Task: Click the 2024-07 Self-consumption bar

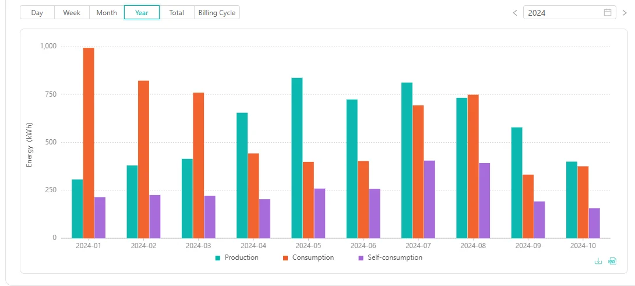Action: [430, 199]
